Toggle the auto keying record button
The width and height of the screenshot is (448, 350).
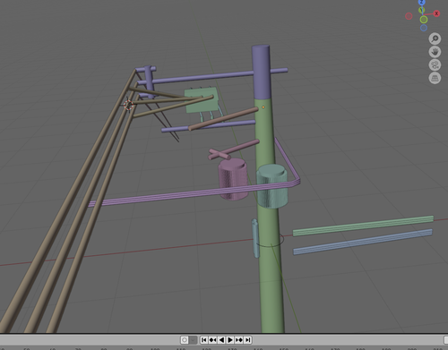click(185, 340)
